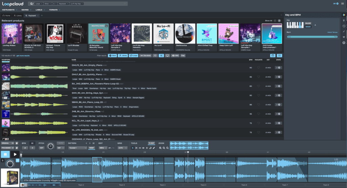Toggle the Store filter
This screenshot has width=347, height=188.
(113, 56)
